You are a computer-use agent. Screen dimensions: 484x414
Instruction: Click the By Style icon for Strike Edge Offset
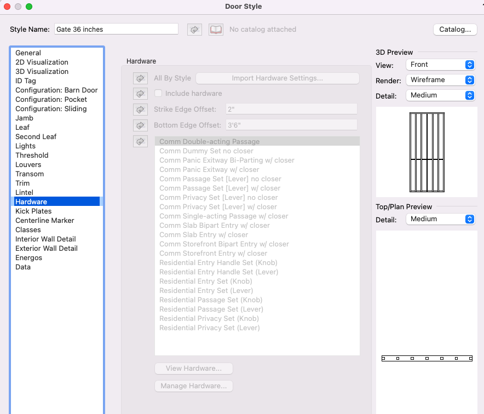(x=140, y=109)
